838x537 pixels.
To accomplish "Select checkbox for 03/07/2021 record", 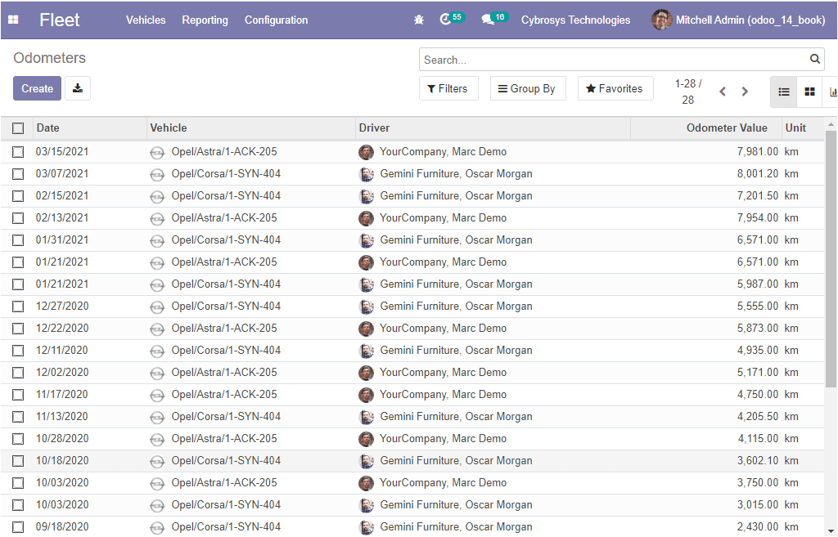I will [18, 174].
